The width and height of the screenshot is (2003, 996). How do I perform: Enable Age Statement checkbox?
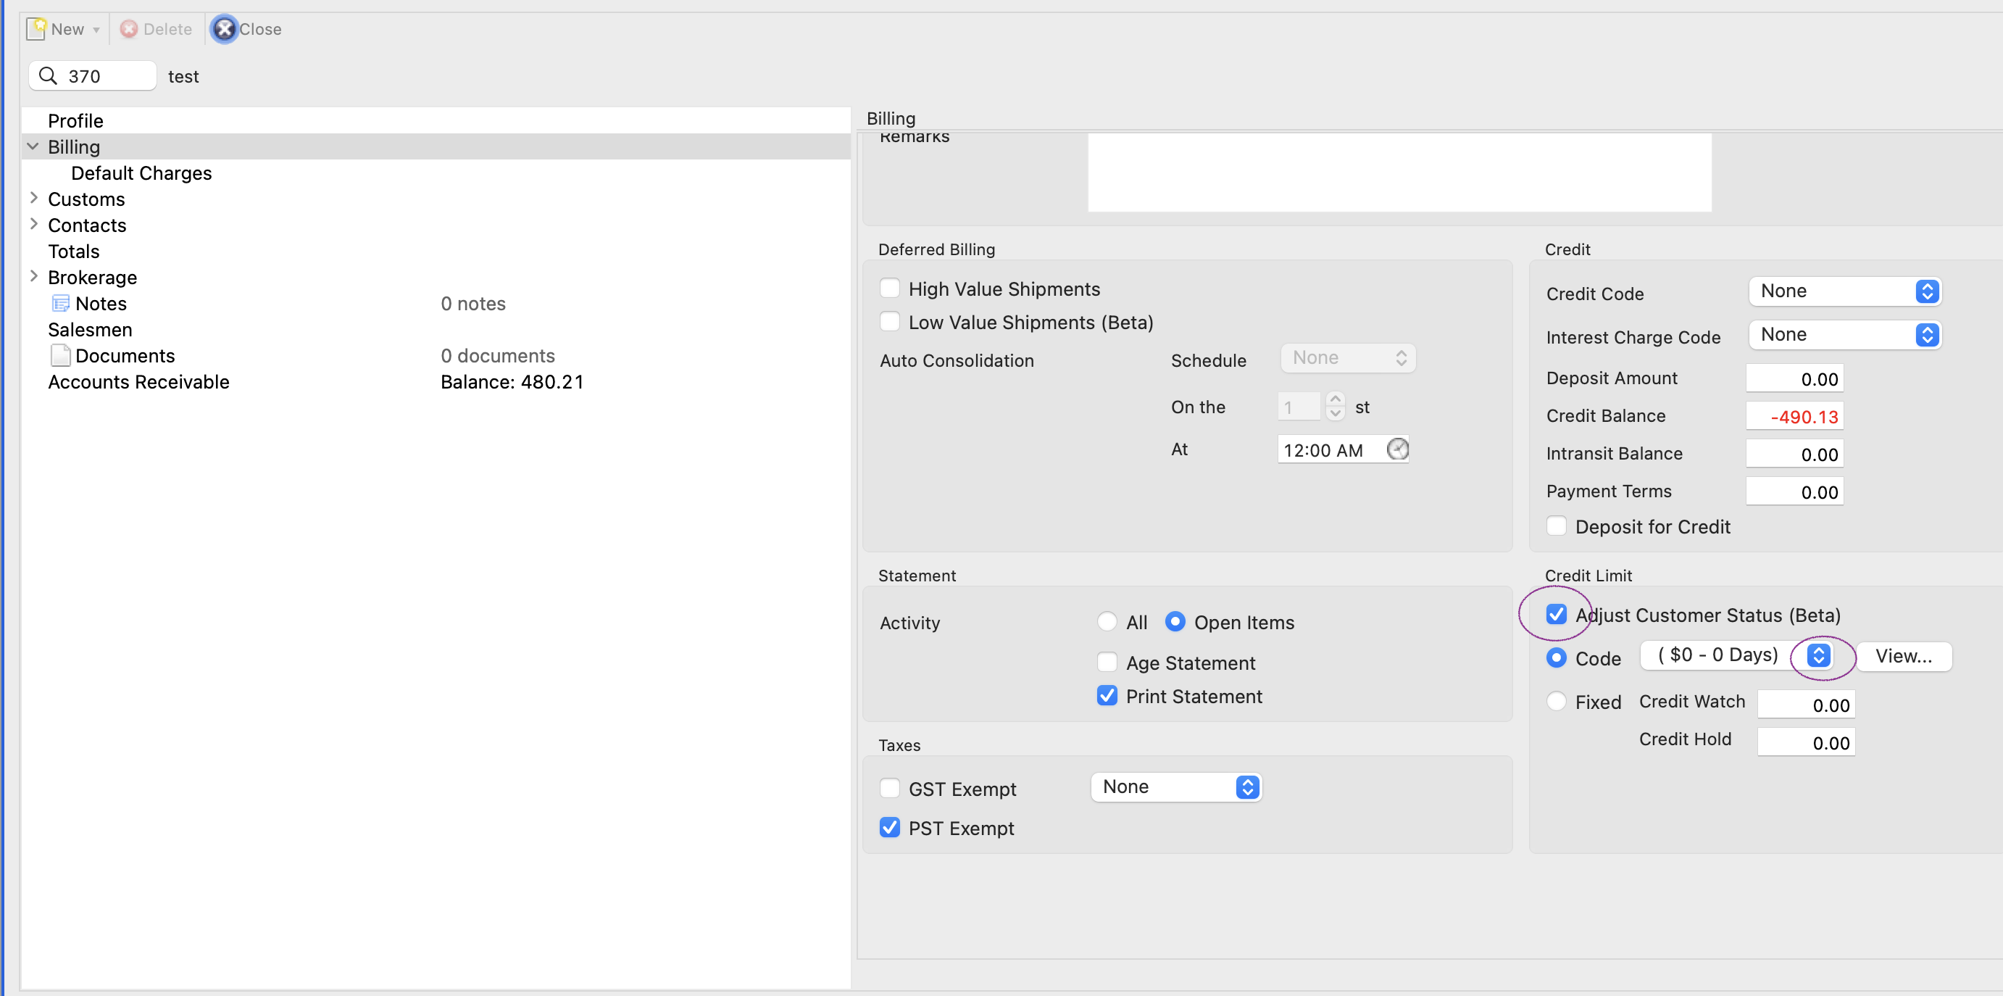1107,663
